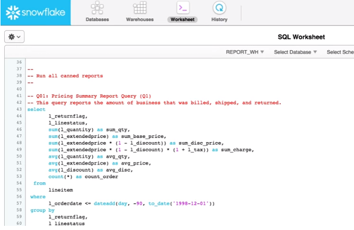Switch to the Worksheet tab label
The width and height of the screenshot is (354, 230).
coord(182,19)
